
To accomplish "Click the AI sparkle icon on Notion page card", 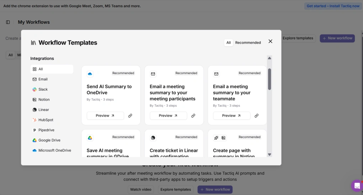I will (216, 138).
